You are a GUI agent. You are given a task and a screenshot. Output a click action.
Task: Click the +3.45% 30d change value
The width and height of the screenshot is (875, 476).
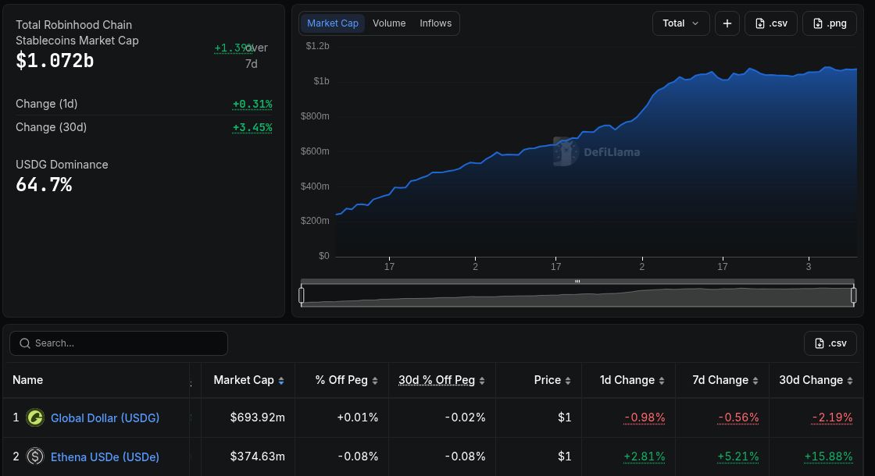coord(252,128)
